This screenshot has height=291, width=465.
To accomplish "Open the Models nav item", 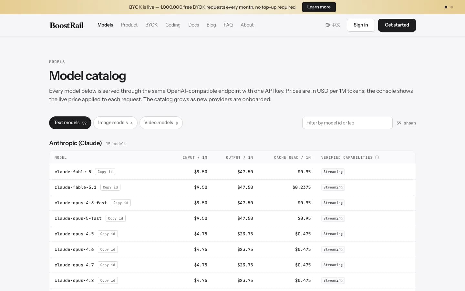I will tap(105, 25).
